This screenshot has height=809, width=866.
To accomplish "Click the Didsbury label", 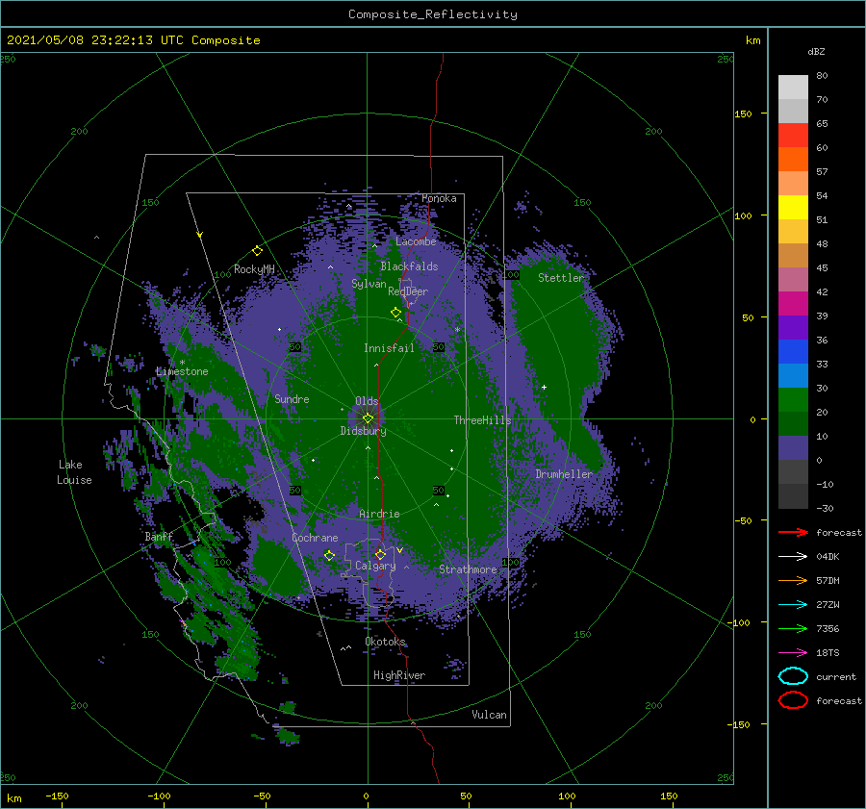I will tap(363, 431).
